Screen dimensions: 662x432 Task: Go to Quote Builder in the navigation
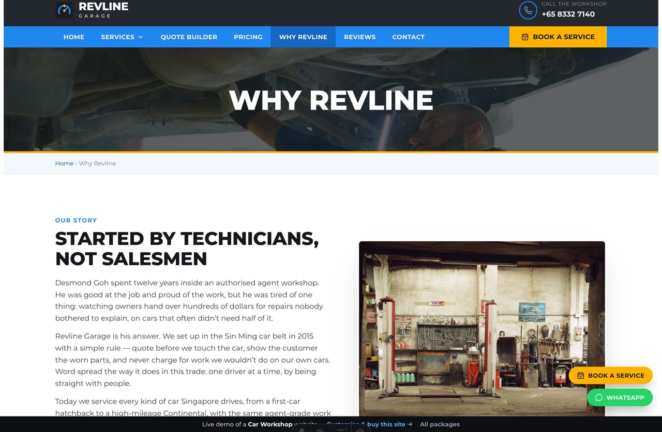pyautogui.click(x=189, y=37)
